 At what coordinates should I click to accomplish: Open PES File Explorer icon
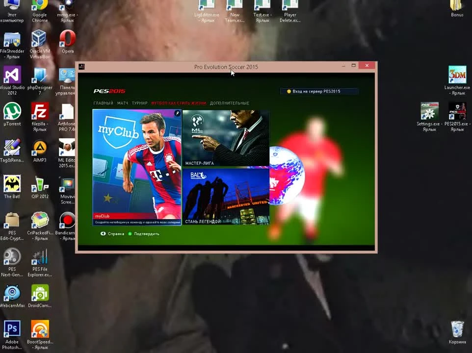(40, 262)
